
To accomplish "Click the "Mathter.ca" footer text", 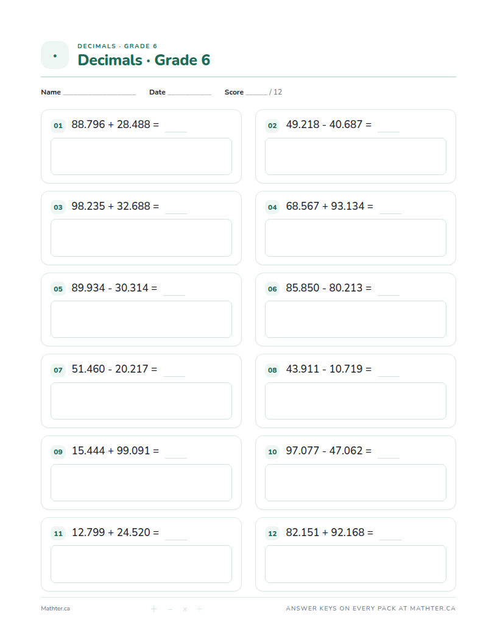I will click(x=55, y=608).
